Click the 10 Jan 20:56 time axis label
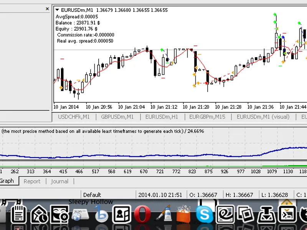The height and width of the screenshot is (230, 307). (99, 107)
